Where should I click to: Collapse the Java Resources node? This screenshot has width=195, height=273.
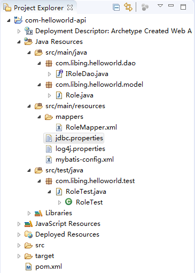(19, 42)
